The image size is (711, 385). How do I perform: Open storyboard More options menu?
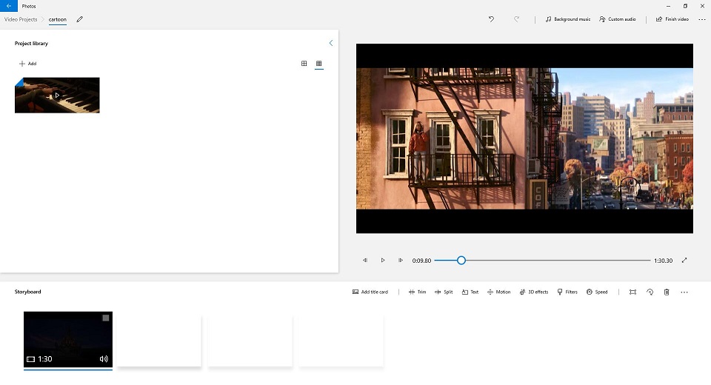click(x=684, y=292)
